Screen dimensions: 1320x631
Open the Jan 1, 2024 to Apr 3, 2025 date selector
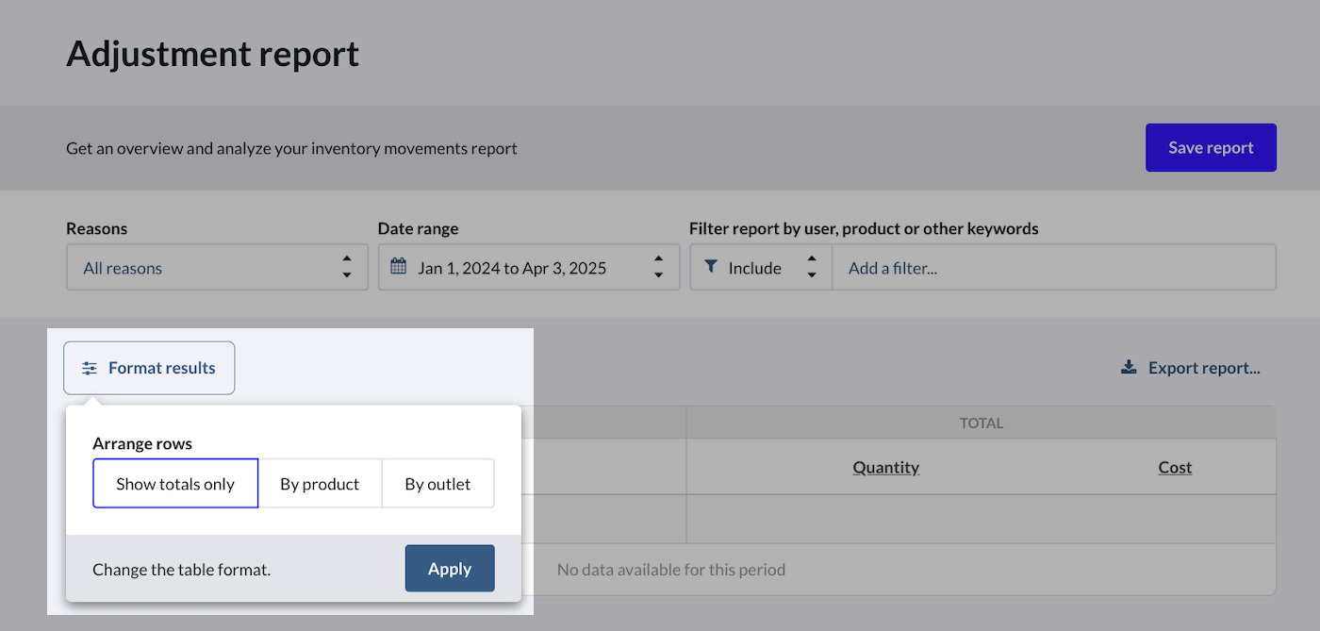[512, 268]
